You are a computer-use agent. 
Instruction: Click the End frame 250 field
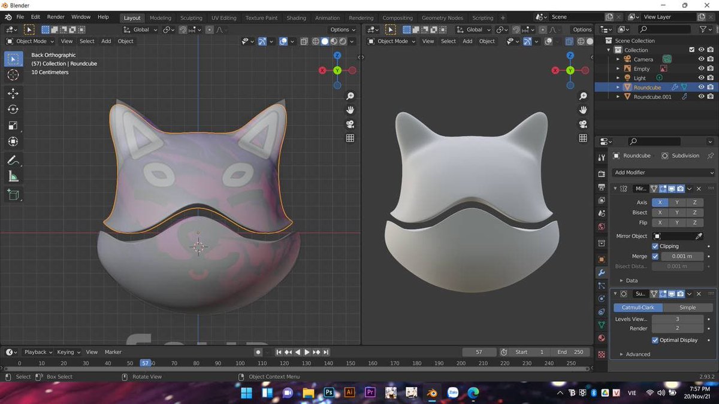(x=570, y=352)
